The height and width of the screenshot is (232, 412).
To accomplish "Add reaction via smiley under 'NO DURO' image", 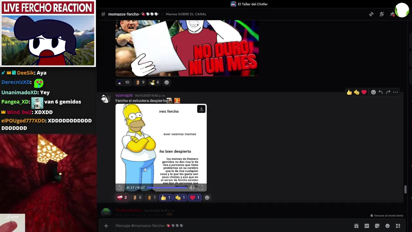I will (x=166, y=82).
